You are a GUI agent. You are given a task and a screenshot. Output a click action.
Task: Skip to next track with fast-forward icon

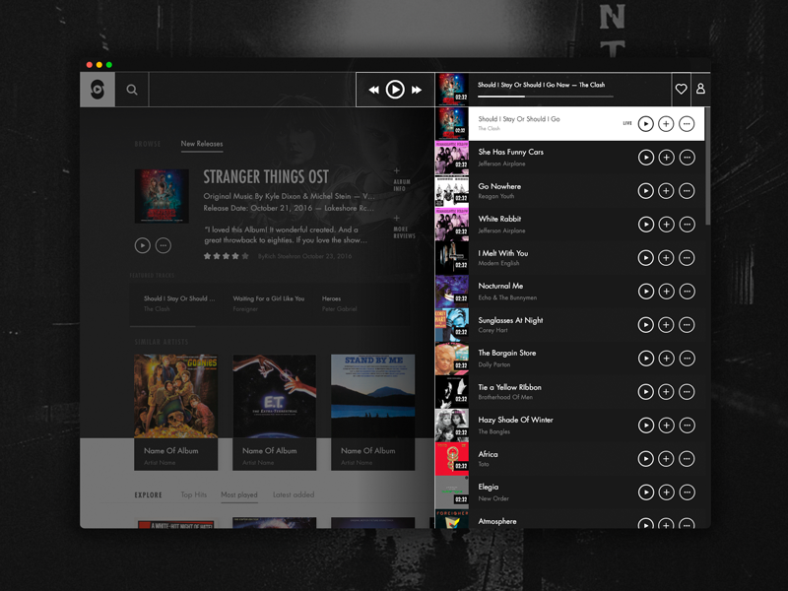click(x=415, y=89)
